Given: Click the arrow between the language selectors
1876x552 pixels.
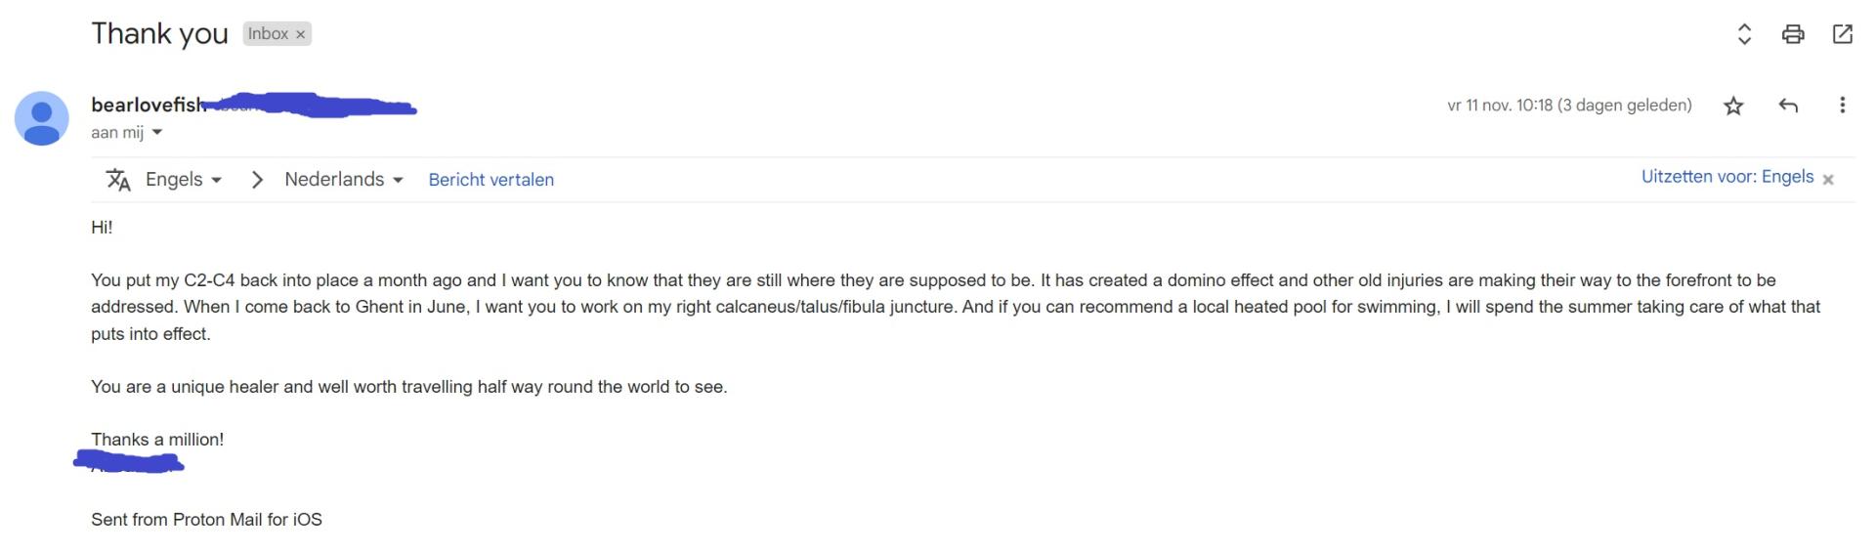Looking at the screenshot, I should (x=257, y=180).
